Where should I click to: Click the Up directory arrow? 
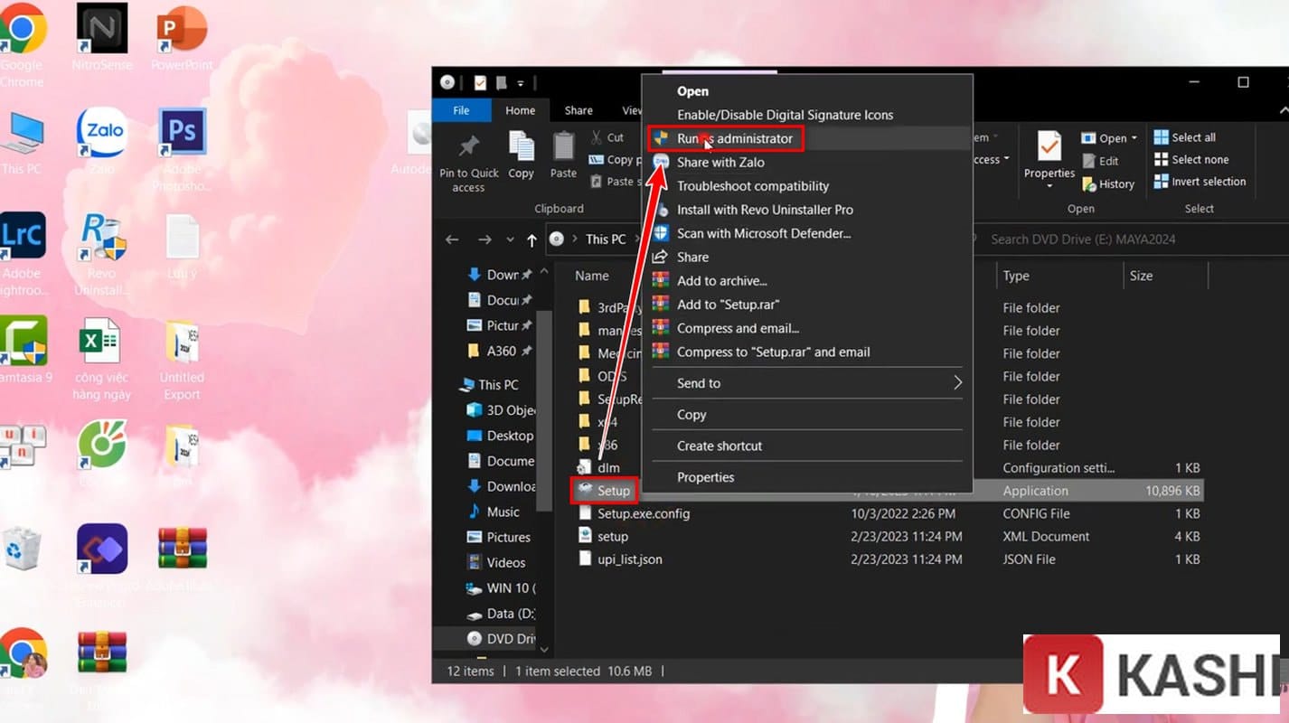point(532,239)
